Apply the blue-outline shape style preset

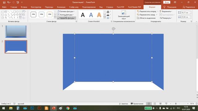click(x=41, y=14)
